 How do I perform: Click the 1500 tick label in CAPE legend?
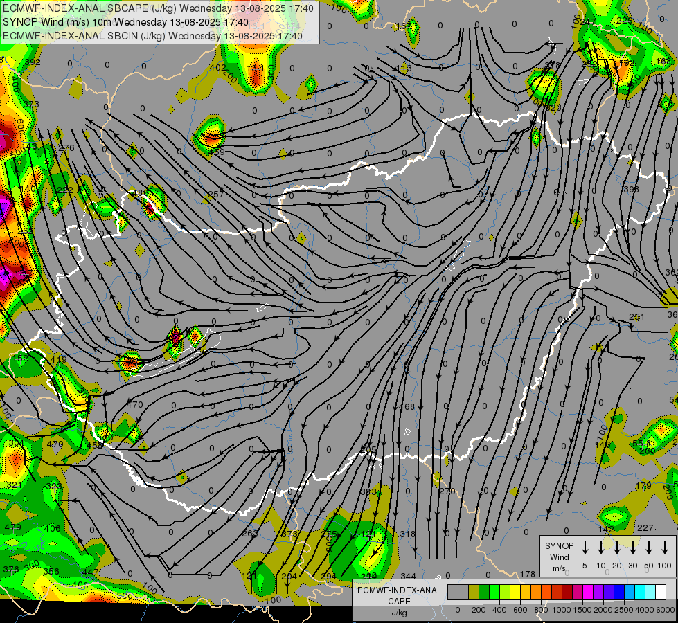point(582,610)
